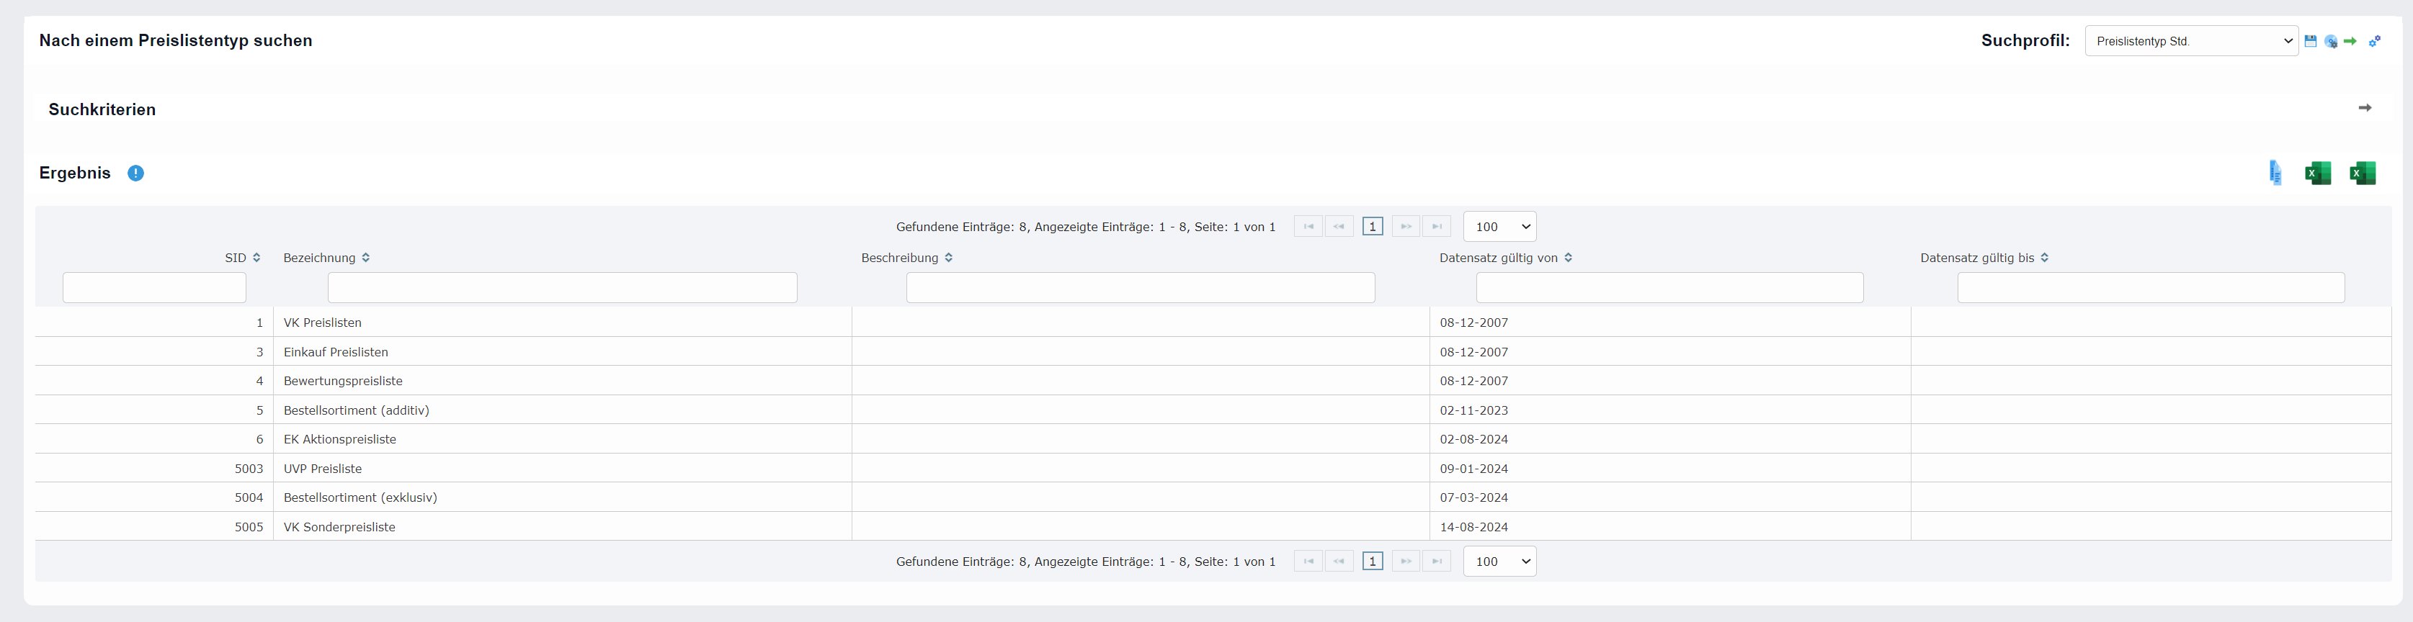Click the Bezeichnung filter input field
2413x622 pixels.
pos(562,287)
